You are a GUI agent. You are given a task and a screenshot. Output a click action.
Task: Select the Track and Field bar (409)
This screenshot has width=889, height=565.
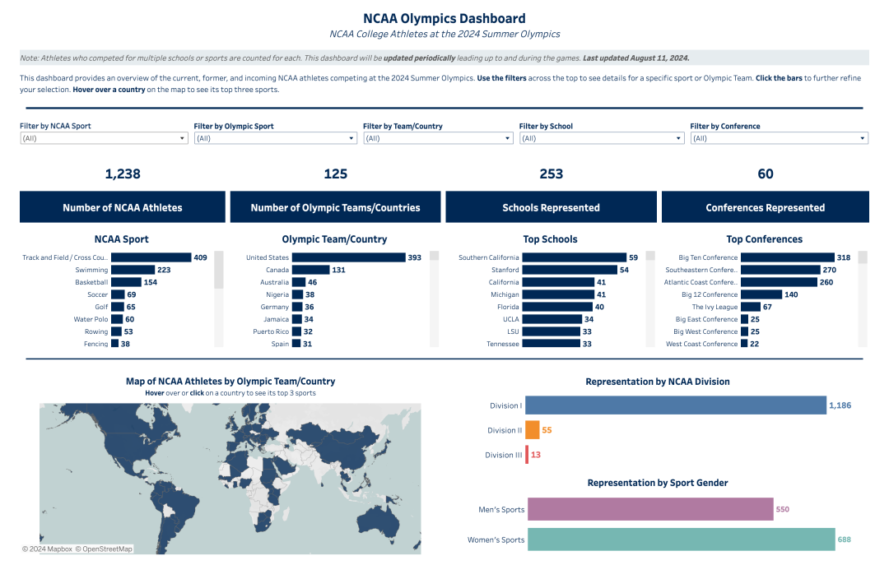(151, 258)
